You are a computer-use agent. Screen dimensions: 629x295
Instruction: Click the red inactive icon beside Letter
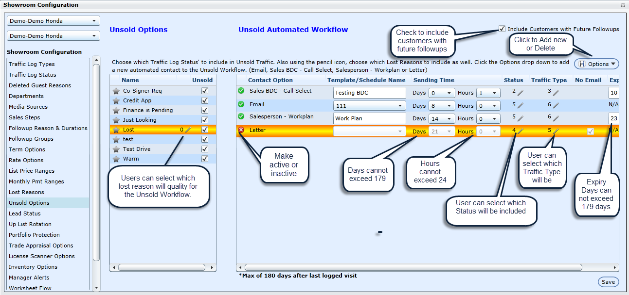[241, 130]
